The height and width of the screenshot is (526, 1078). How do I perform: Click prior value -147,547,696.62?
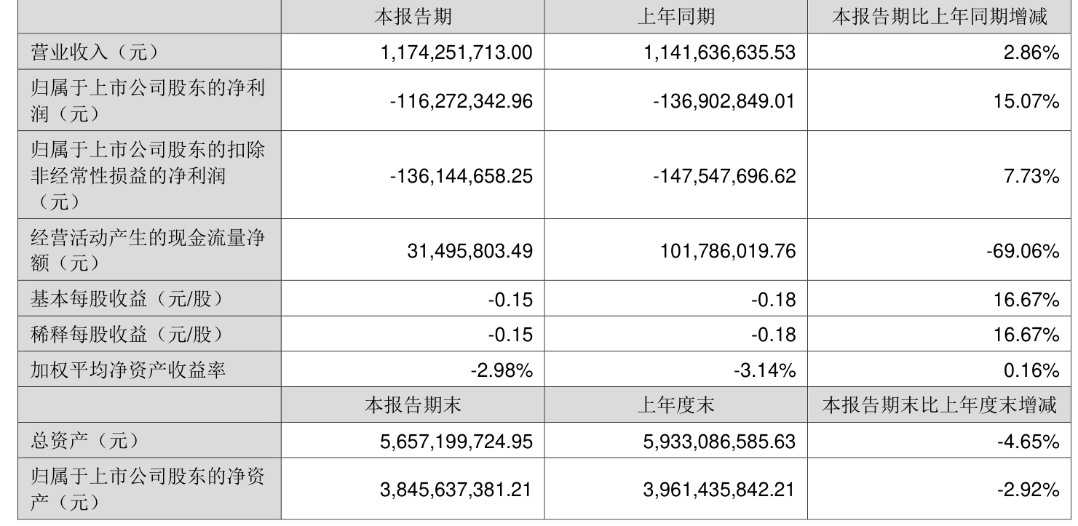[x=724, y=175]
